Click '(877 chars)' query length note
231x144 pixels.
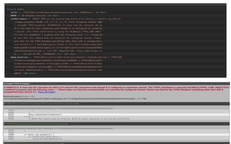click(70, 54)
